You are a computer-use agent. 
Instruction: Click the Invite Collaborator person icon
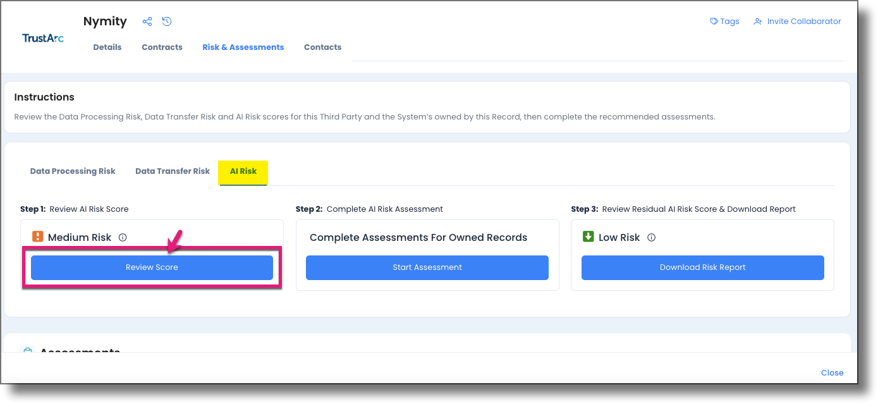coord(758,21)
